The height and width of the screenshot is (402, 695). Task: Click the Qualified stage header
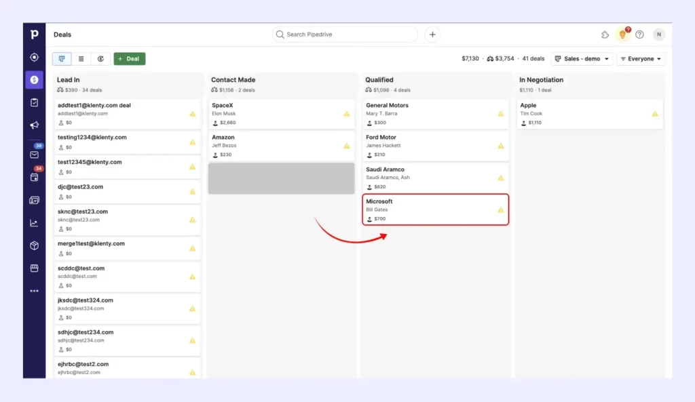pyautogui.click(x=379, y=80)
